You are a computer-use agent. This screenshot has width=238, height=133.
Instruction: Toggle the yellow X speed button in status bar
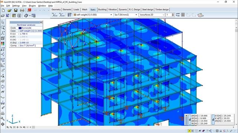[x=189, y=131]
